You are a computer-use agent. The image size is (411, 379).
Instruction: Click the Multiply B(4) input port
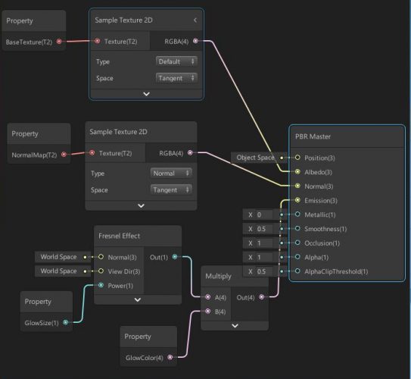tap(208, 311)
